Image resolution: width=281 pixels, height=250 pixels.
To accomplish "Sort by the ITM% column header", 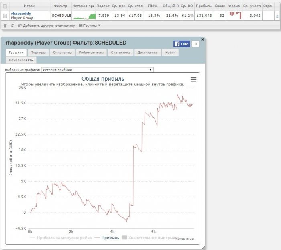I will tap(153, 6).
